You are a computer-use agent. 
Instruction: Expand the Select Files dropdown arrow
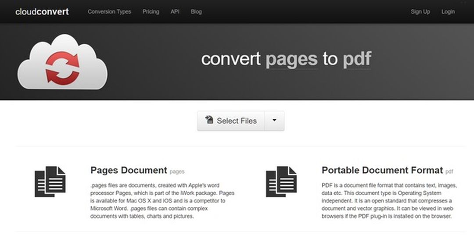(274, 121)
